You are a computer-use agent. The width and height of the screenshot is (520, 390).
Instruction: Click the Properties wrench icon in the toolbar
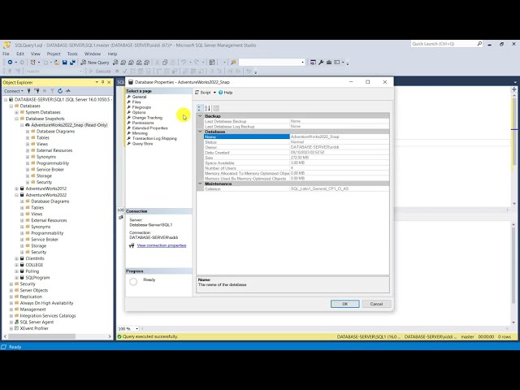(x=321, y=63)
